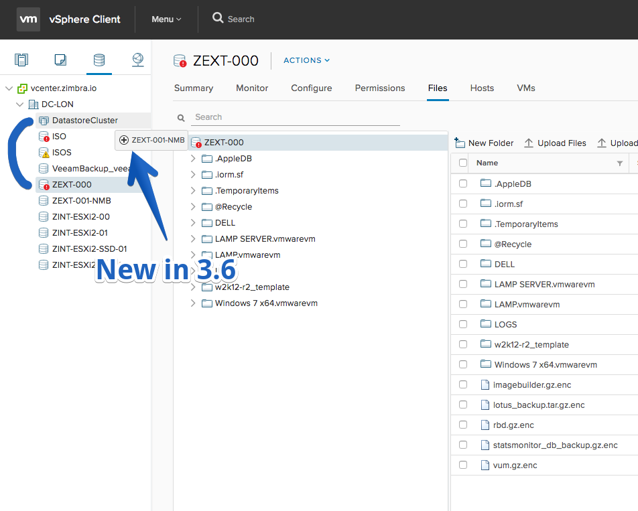This screenshot has width=638, height=511.
Task: Open the Hosts and Clusters view icon
Action: tap(21, 60)
